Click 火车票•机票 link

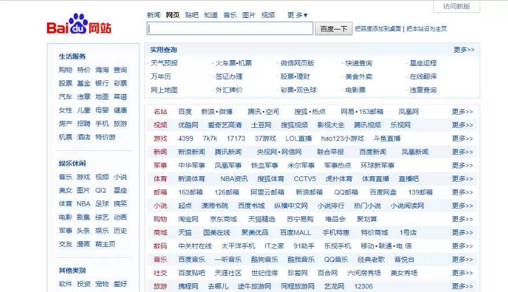(234, 63)
